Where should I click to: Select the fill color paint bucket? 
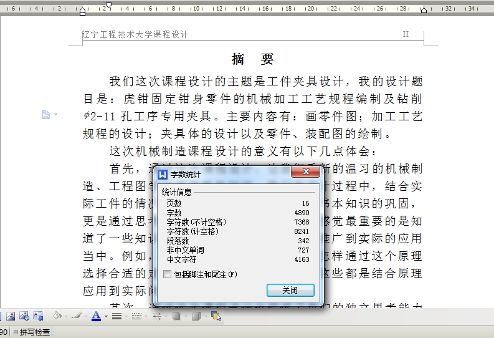tap(57, 316)
